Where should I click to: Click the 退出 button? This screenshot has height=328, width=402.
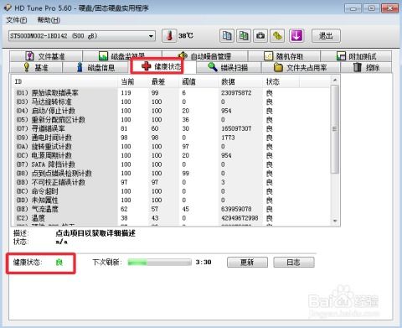pos(326,36)
